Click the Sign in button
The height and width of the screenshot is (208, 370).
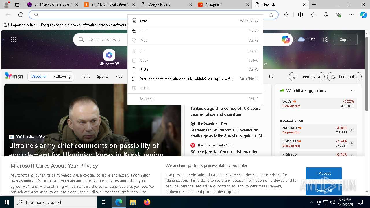pyautogui.click(x=346, y=40)
